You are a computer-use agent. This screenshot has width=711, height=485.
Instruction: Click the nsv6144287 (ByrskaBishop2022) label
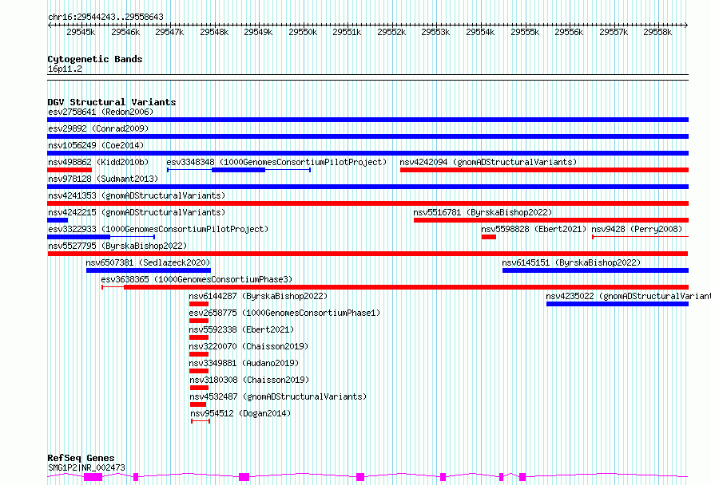258,296
